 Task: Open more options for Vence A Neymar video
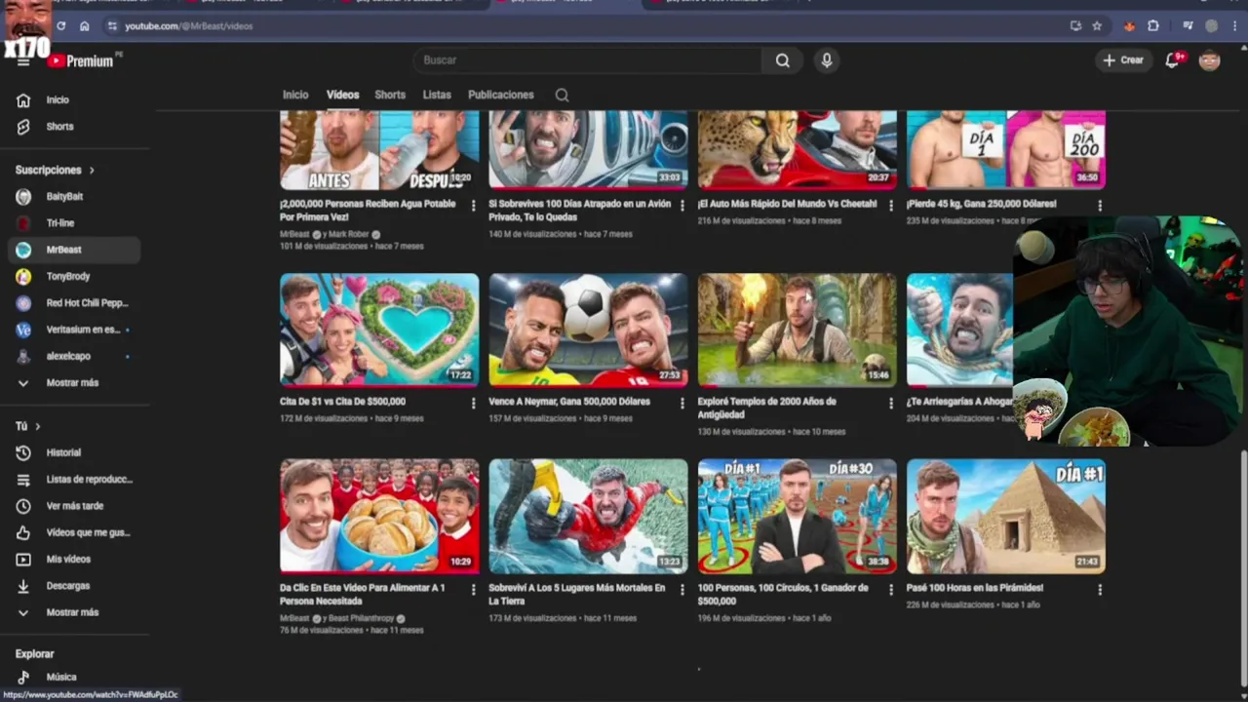coord(682,403)
